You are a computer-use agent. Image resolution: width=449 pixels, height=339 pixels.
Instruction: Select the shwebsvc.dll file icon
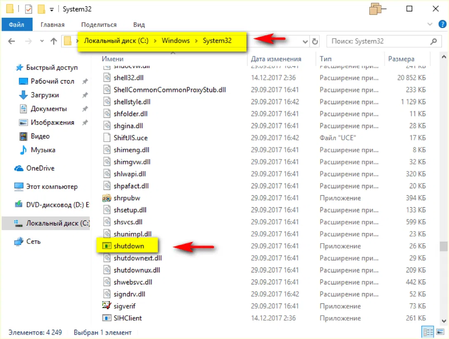(107, 282)
